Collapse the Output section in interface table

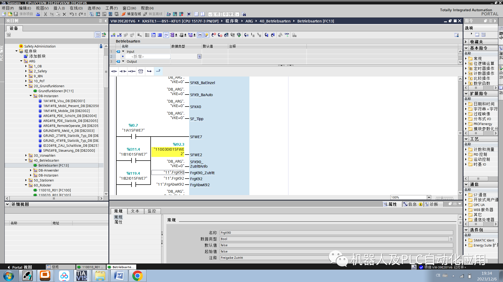[123, 61]
